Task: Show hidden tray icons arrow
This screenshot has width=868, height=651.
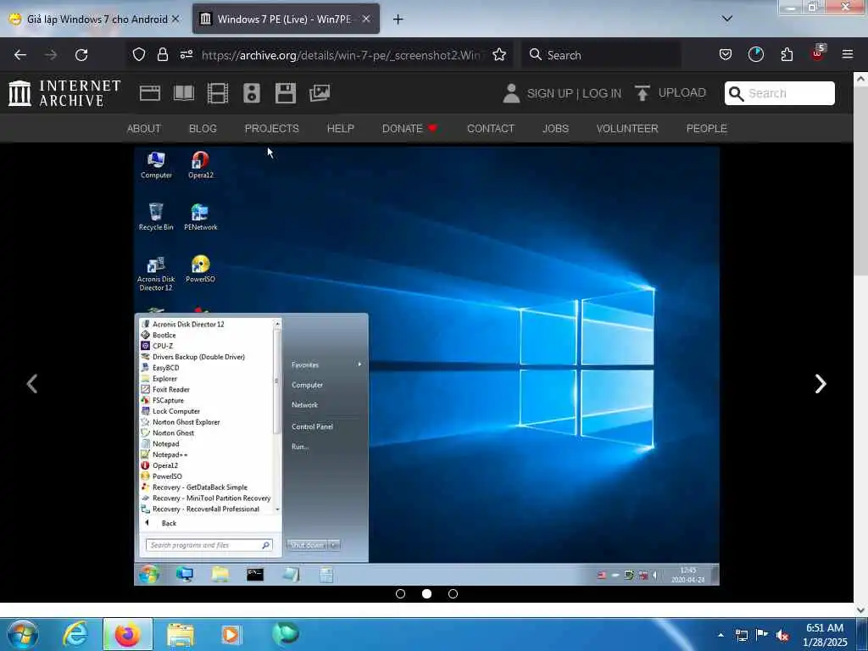Action: click(x=721, y=635)
